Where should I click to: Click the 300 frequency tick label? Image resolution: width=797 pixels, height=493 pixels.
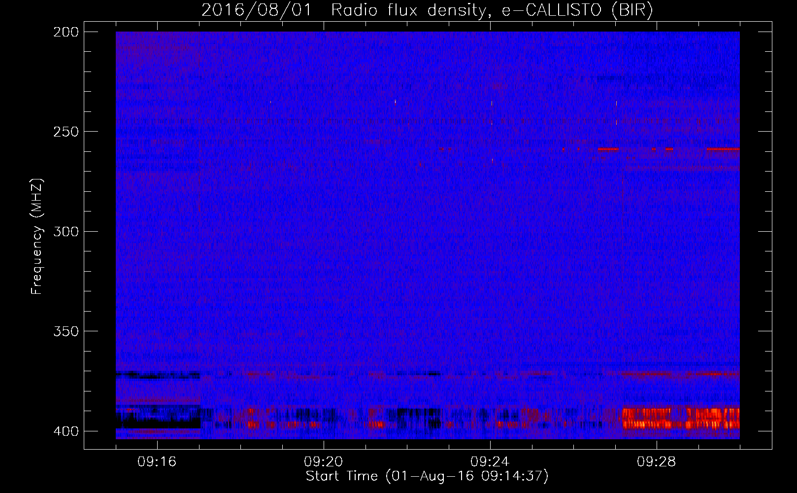tap(66, 232)
